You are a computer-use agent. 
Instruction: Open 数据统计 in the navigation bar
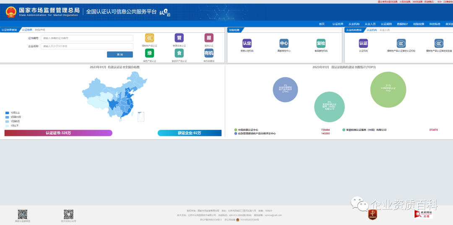(402, 24)
